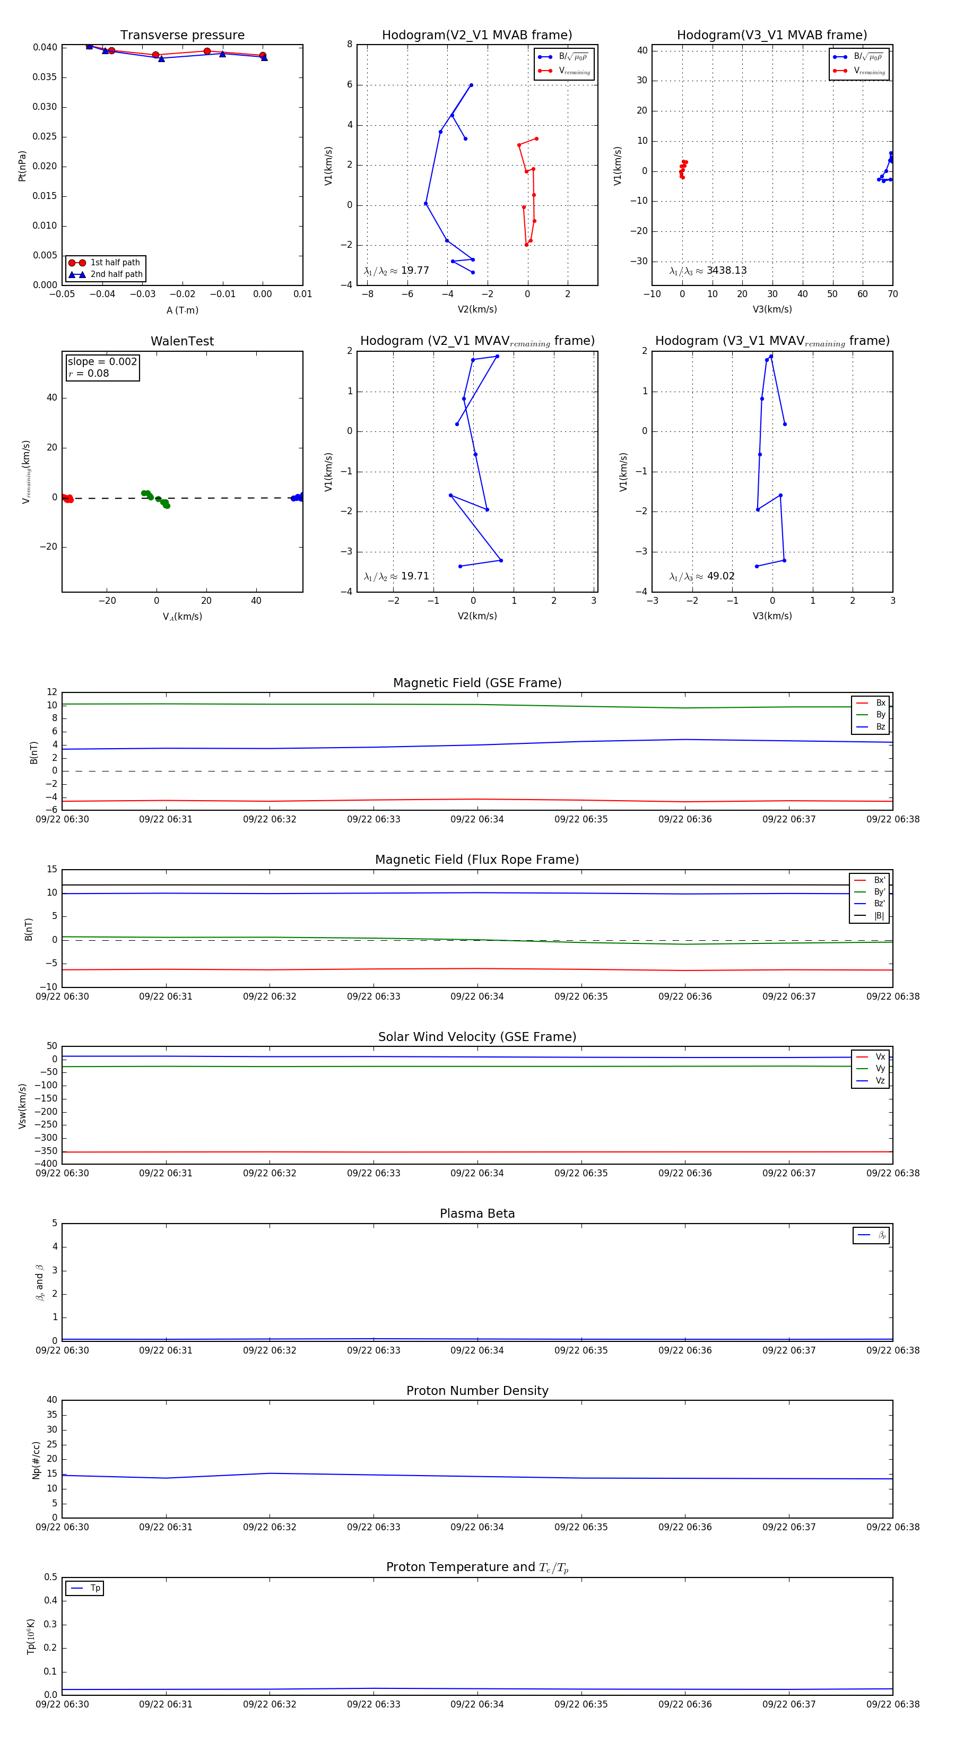
Task: Click the Bz' legend entry in Flux Rope Frame
Action: click(870, 904)
